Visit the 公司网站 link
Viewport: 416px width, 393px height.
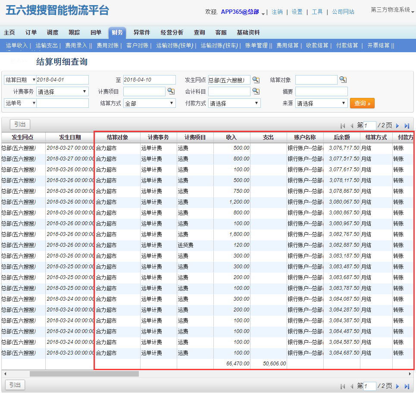tap(343, 12)
